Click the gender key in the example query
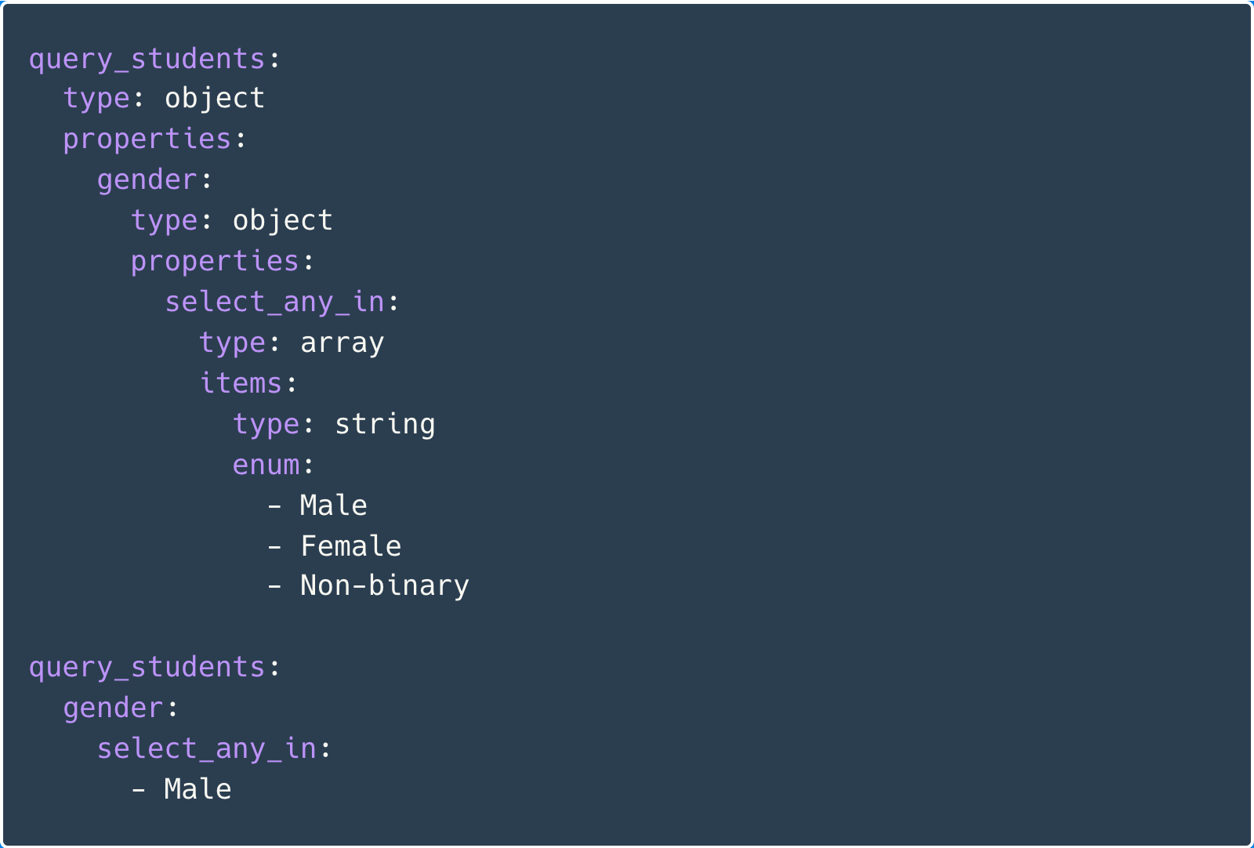The width and height of the screenshot is (1254, 848). coord(114,708)
